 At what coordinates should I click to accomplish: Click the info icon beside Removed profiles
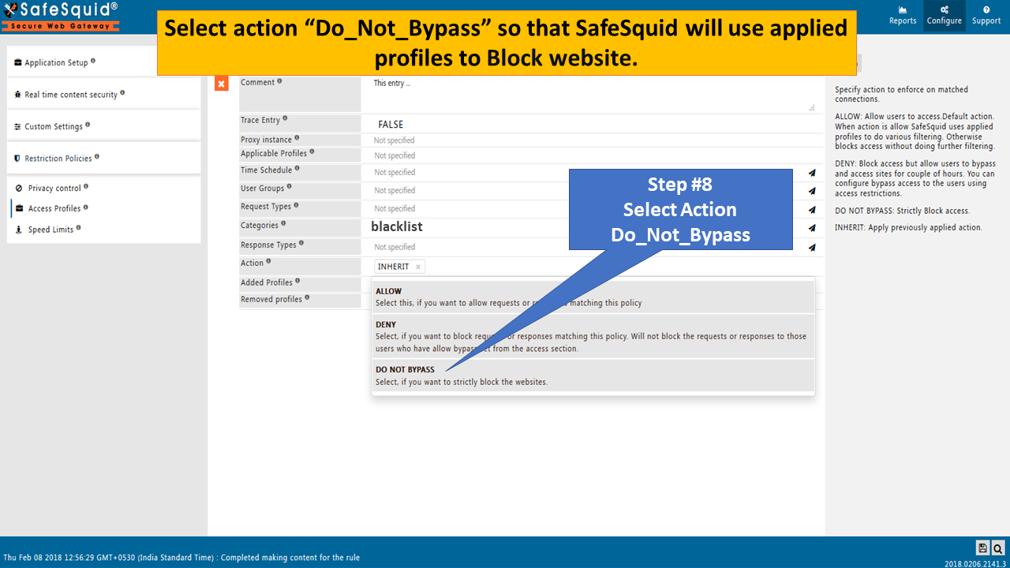(307, 297)
